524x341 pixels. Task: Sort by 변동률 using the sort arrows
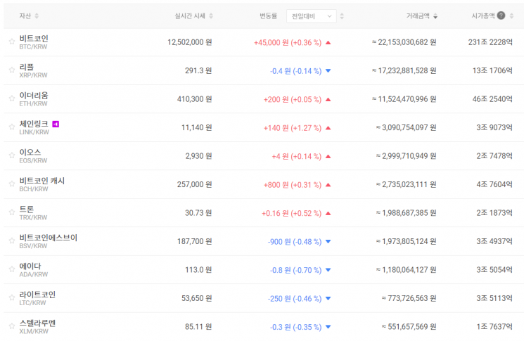pyautogui.click(x=342, y=15)
